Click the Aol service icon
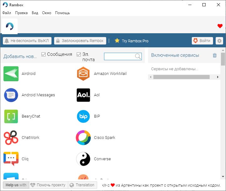 [x=83, y=95]
